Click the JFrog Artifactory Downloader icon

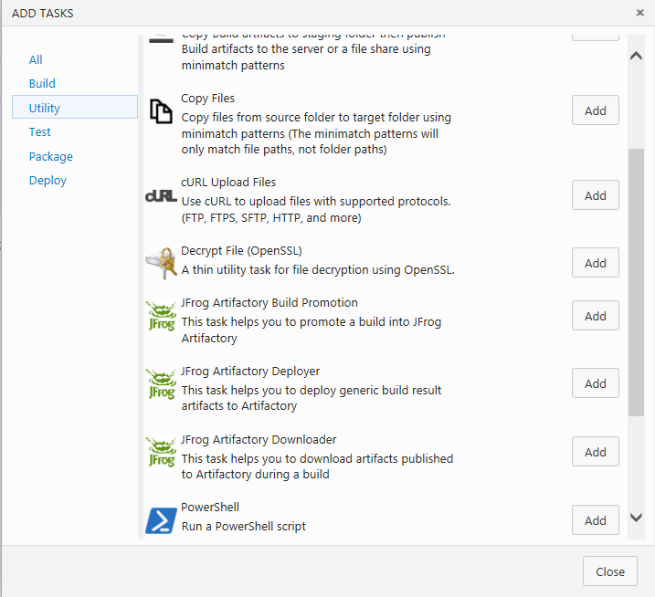tap(161, 452)
